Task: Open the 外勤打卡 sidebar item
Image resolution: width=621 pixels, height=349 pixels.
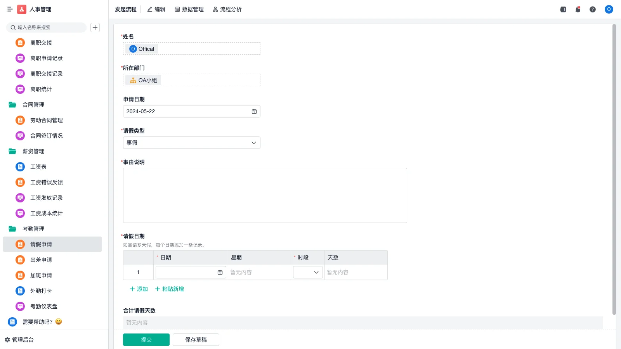Action: [41, 291]
